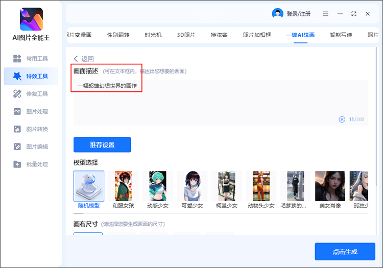The height and width of the screenshot is (268, 383).
Task: Select the 柯基少女 model thumbnail
Action: (x=227, y=186)
